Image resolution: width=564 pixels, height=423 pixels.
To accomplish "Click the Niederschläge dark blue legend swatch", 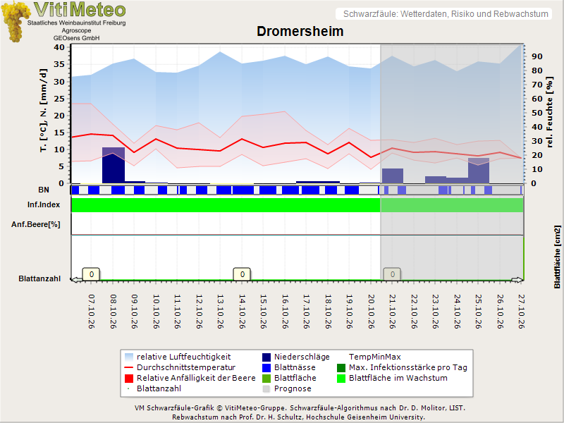I will [266, 357].
